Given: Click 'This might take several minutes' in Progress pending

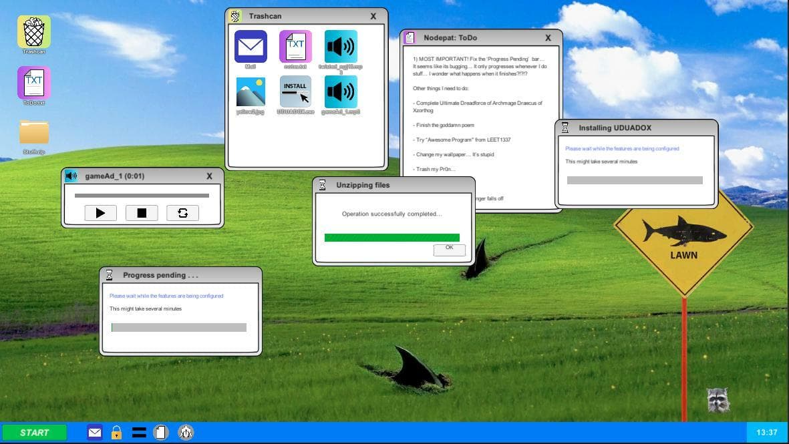Looking at the screenshot, I should pos(146,308).
